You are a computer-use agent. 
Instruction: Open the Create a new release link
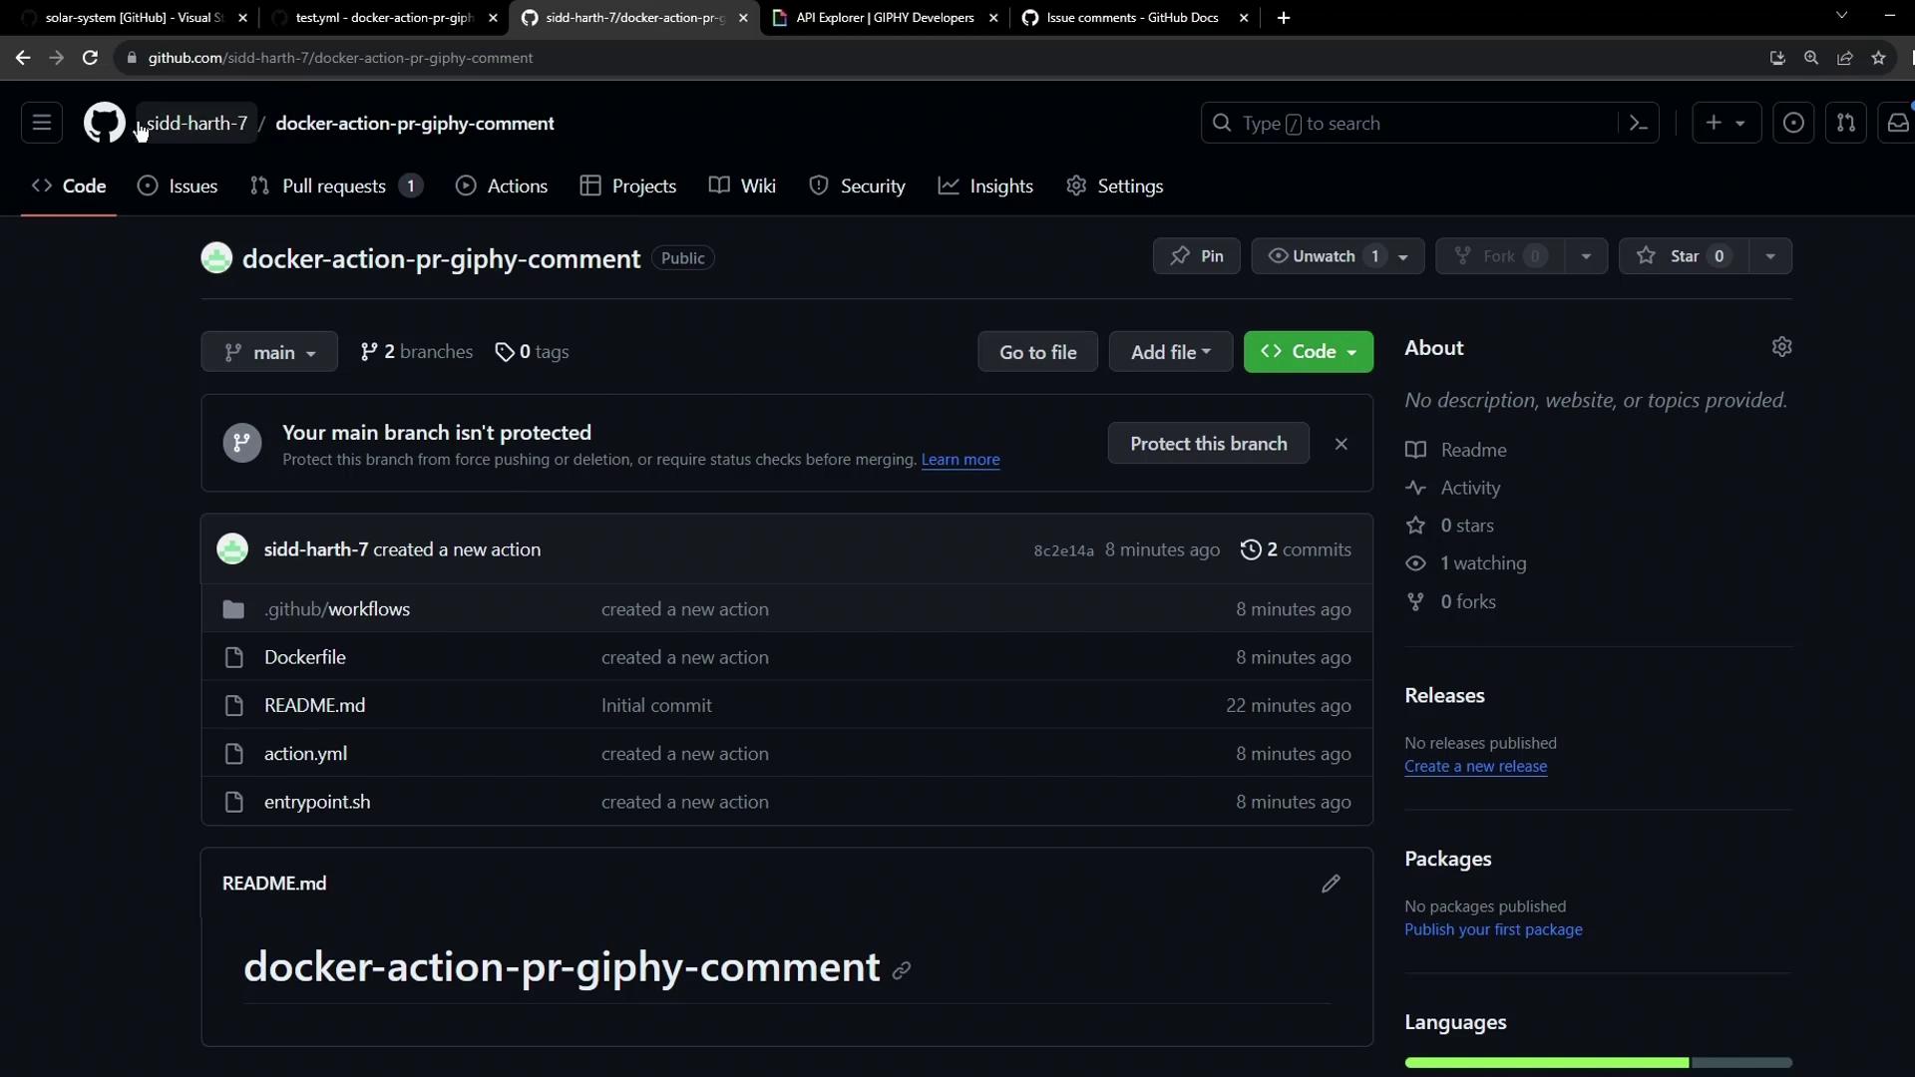pyautogui.click(x=1475, y=767)
